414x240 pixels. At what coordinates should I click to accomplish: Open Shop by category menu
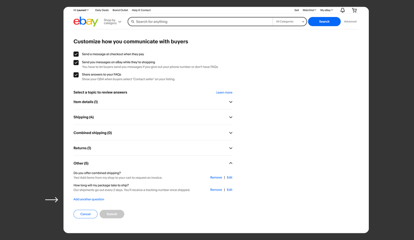coord(112,22)
